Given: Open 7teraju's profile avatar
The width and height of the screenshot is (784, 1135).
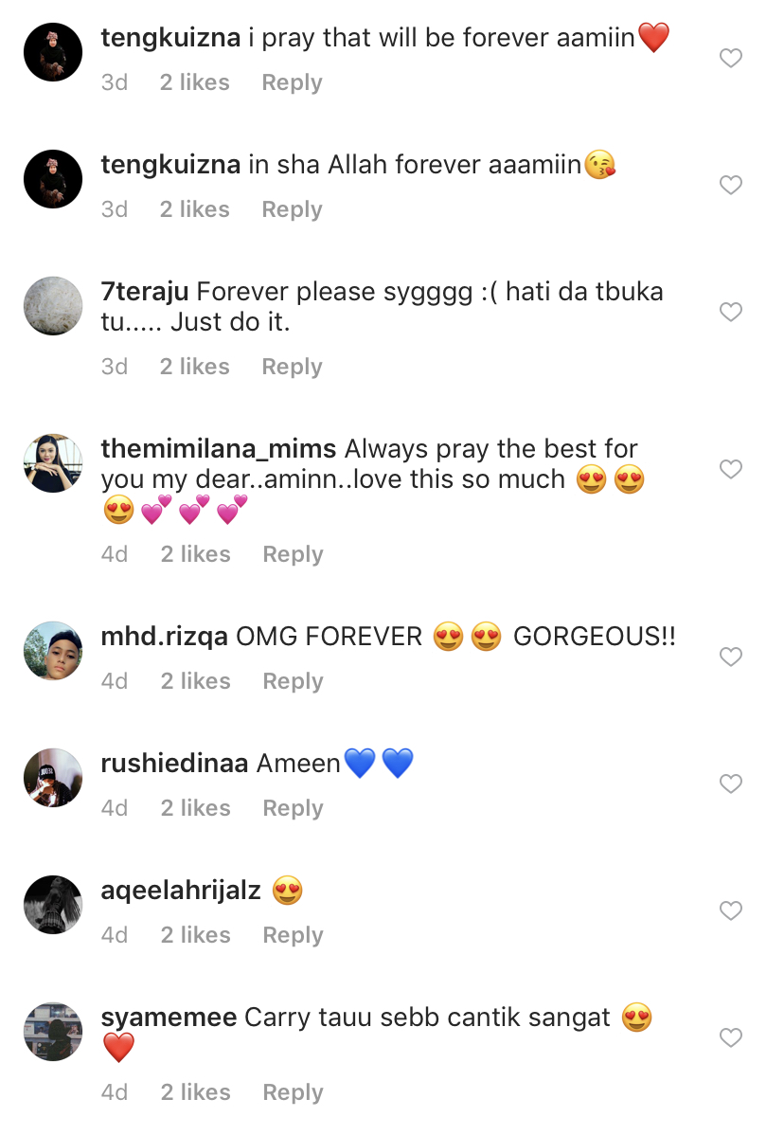Looking at the screenshot, I should coord(53,306).
